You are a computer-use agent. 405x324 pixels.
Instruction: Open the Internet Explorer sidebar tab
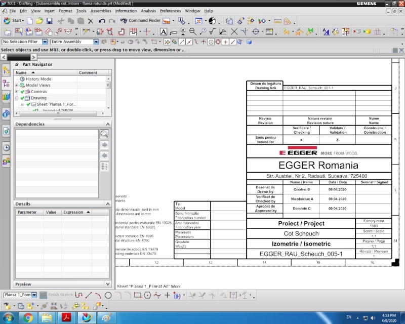click(x=6, y=131)
